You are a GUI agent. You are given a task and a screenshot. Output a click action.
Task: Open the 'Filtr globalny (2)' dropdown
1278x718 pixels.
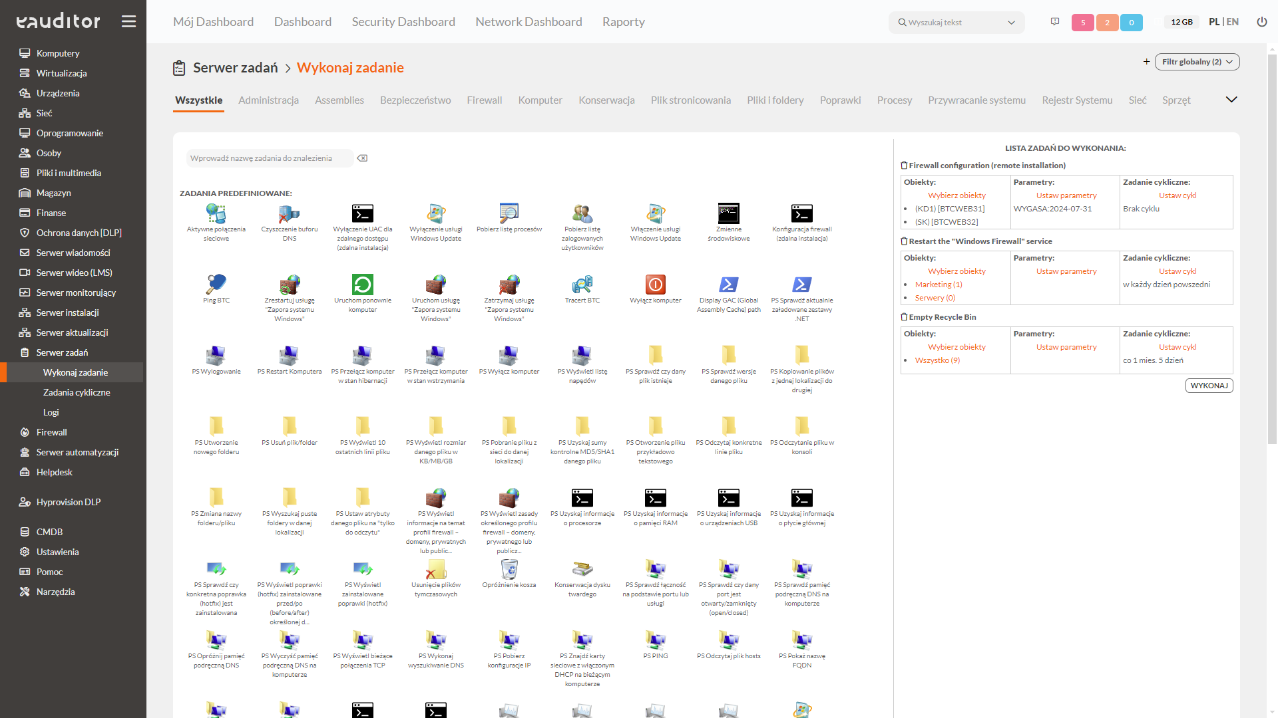[1197, 62]
